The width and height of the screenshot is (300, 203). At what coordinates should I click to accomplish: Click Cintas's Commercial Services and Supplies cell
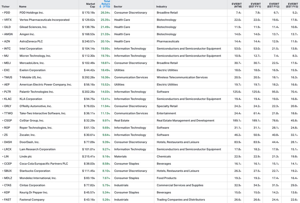[180, 185]
